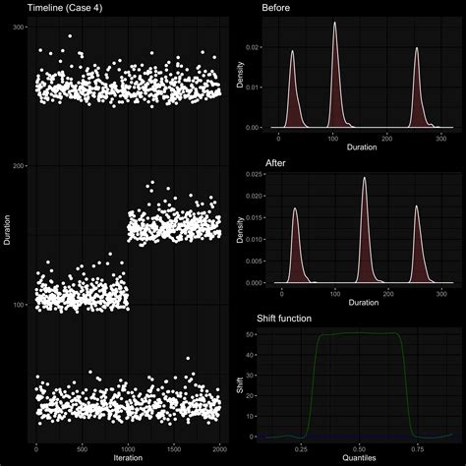Click the rightmost Before density peak near 250
Screen dimensions: 466x466
click(x=417, y=49)
